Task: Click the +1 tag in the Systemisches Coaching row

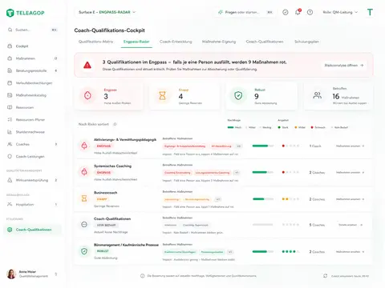Action: tap(237, 173)
